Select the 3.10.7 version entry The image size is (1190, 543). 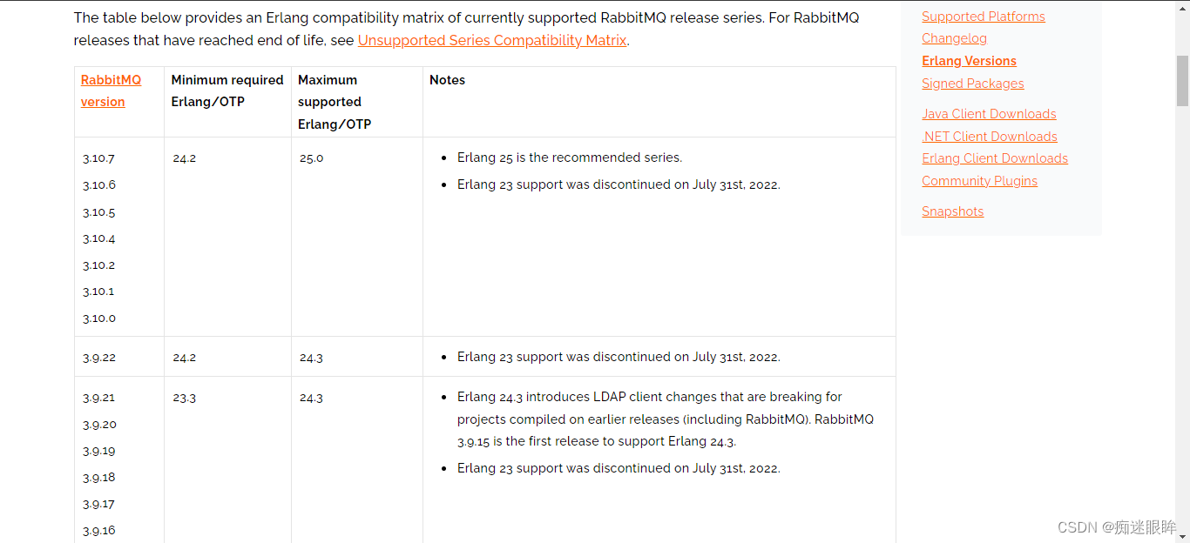point(98,158)
